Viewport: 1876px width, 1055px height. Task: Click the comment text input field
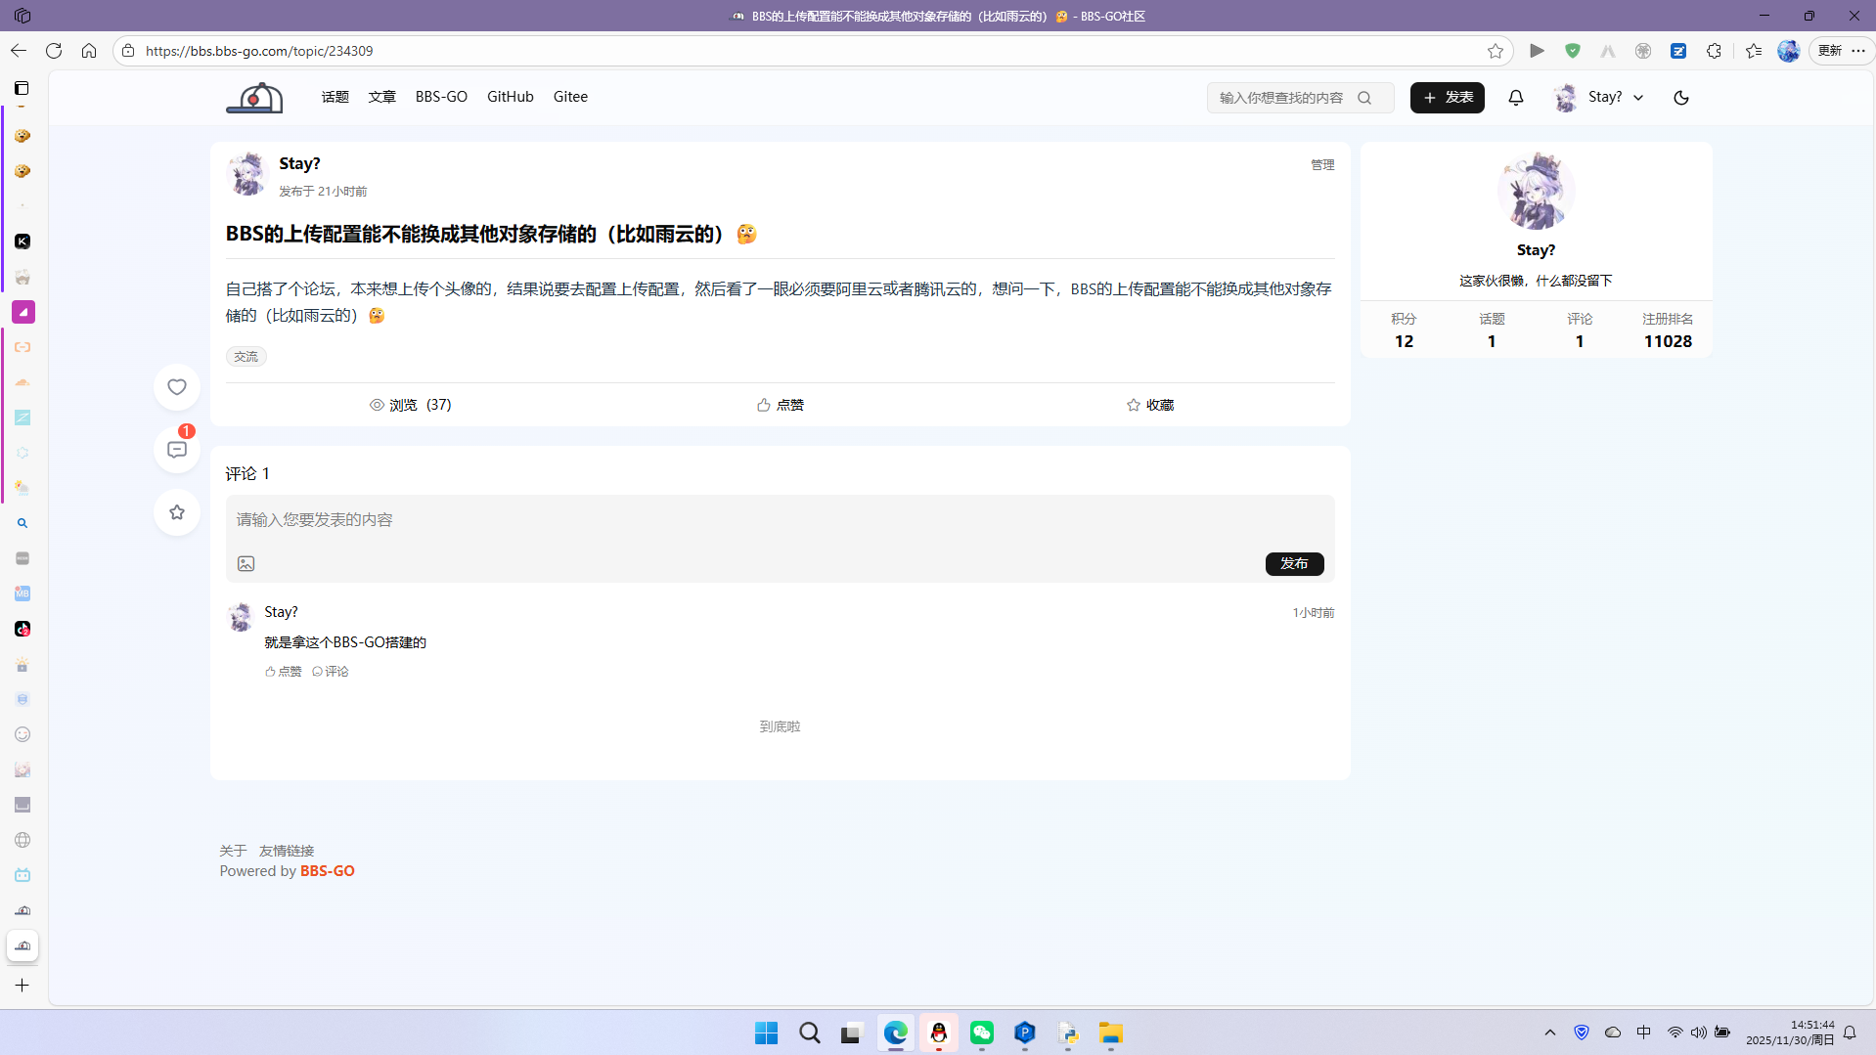pos(779,520)
